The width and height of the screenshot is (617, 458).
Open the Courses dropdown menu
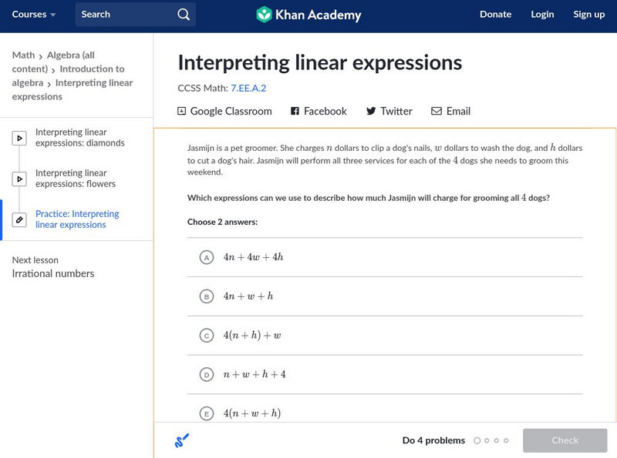tap(34, 15)
